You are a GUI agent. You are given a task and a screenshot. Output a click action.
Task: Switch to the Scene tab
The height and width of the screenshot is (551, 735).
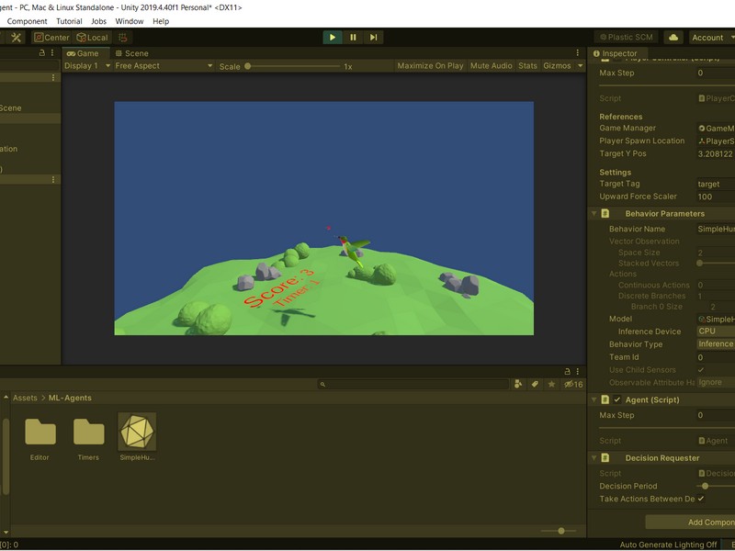[133, 53]
